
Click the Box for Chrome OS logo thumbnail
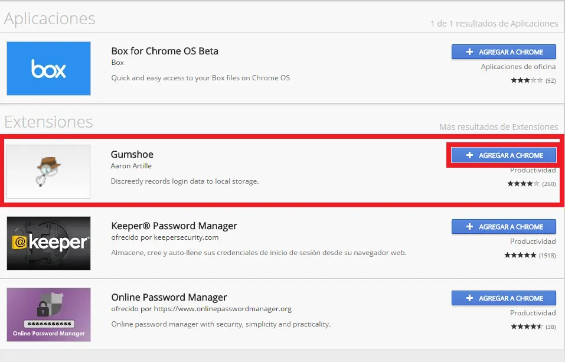coord(48,69)
